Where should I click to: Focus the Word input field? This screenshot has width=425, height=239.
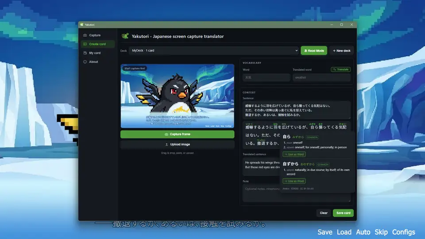267,77
